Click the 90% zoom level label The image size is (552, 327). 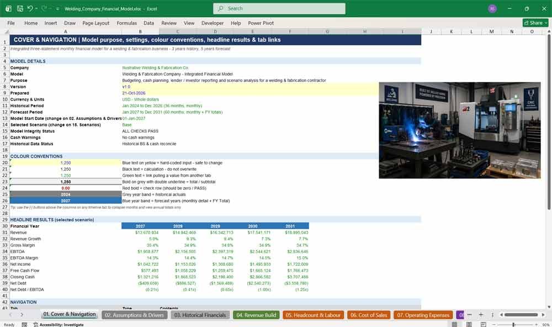click(x=545, y=325)
